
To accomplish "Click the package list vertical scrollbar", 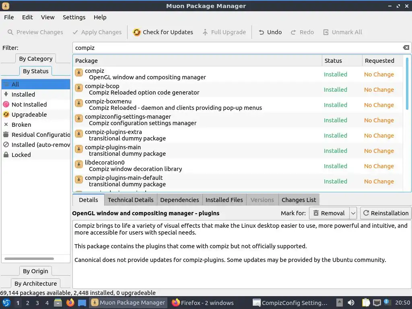I will point(407,84).
